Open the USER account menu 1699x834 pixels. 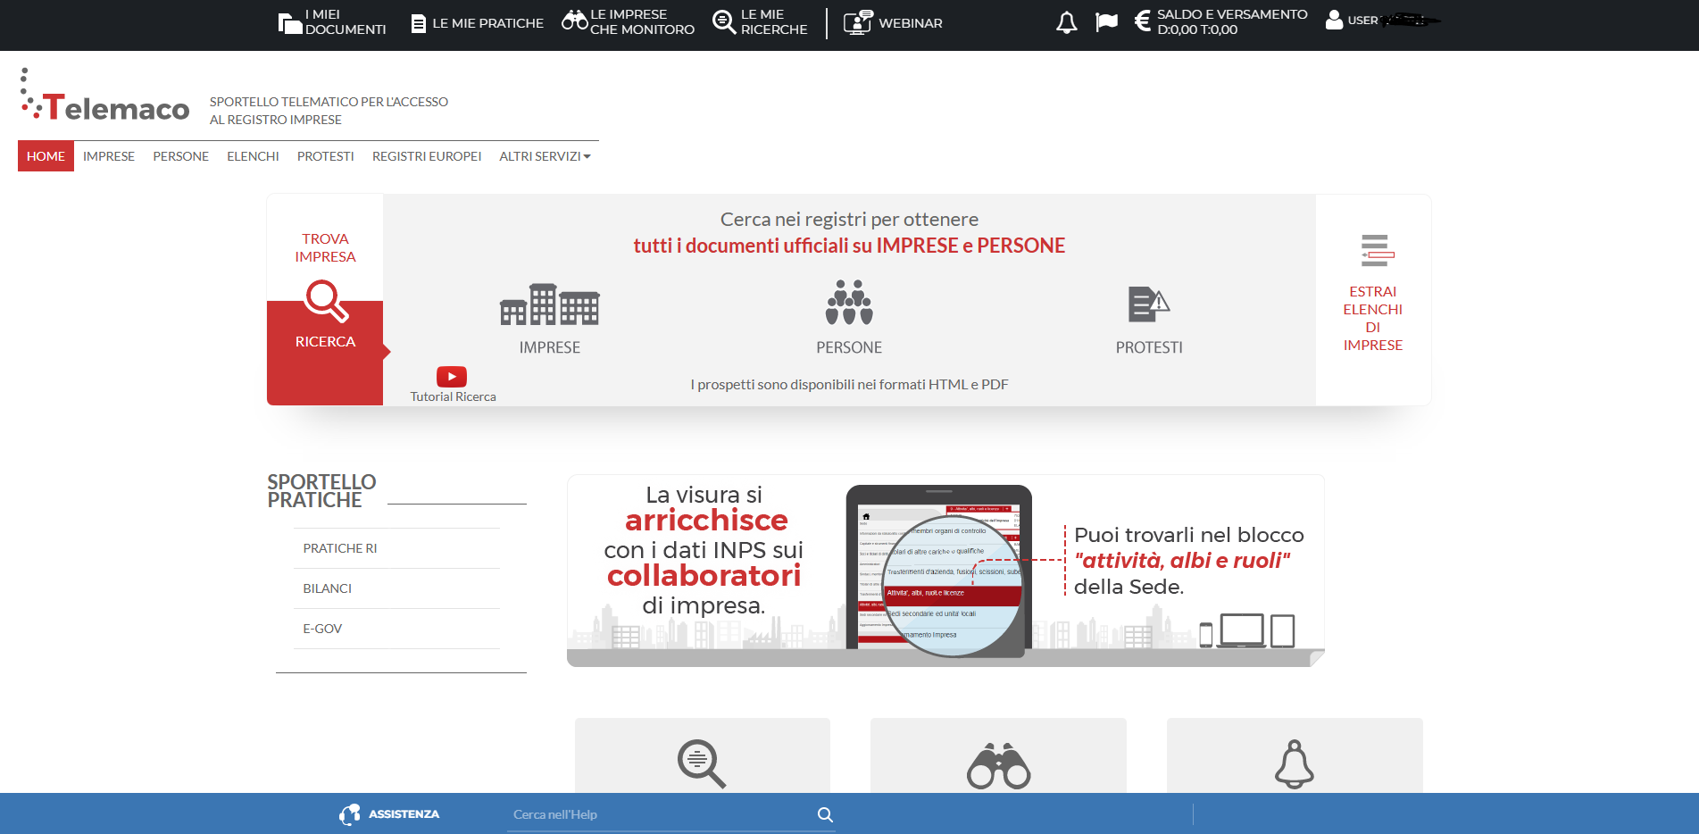(x=1379, y=21)
